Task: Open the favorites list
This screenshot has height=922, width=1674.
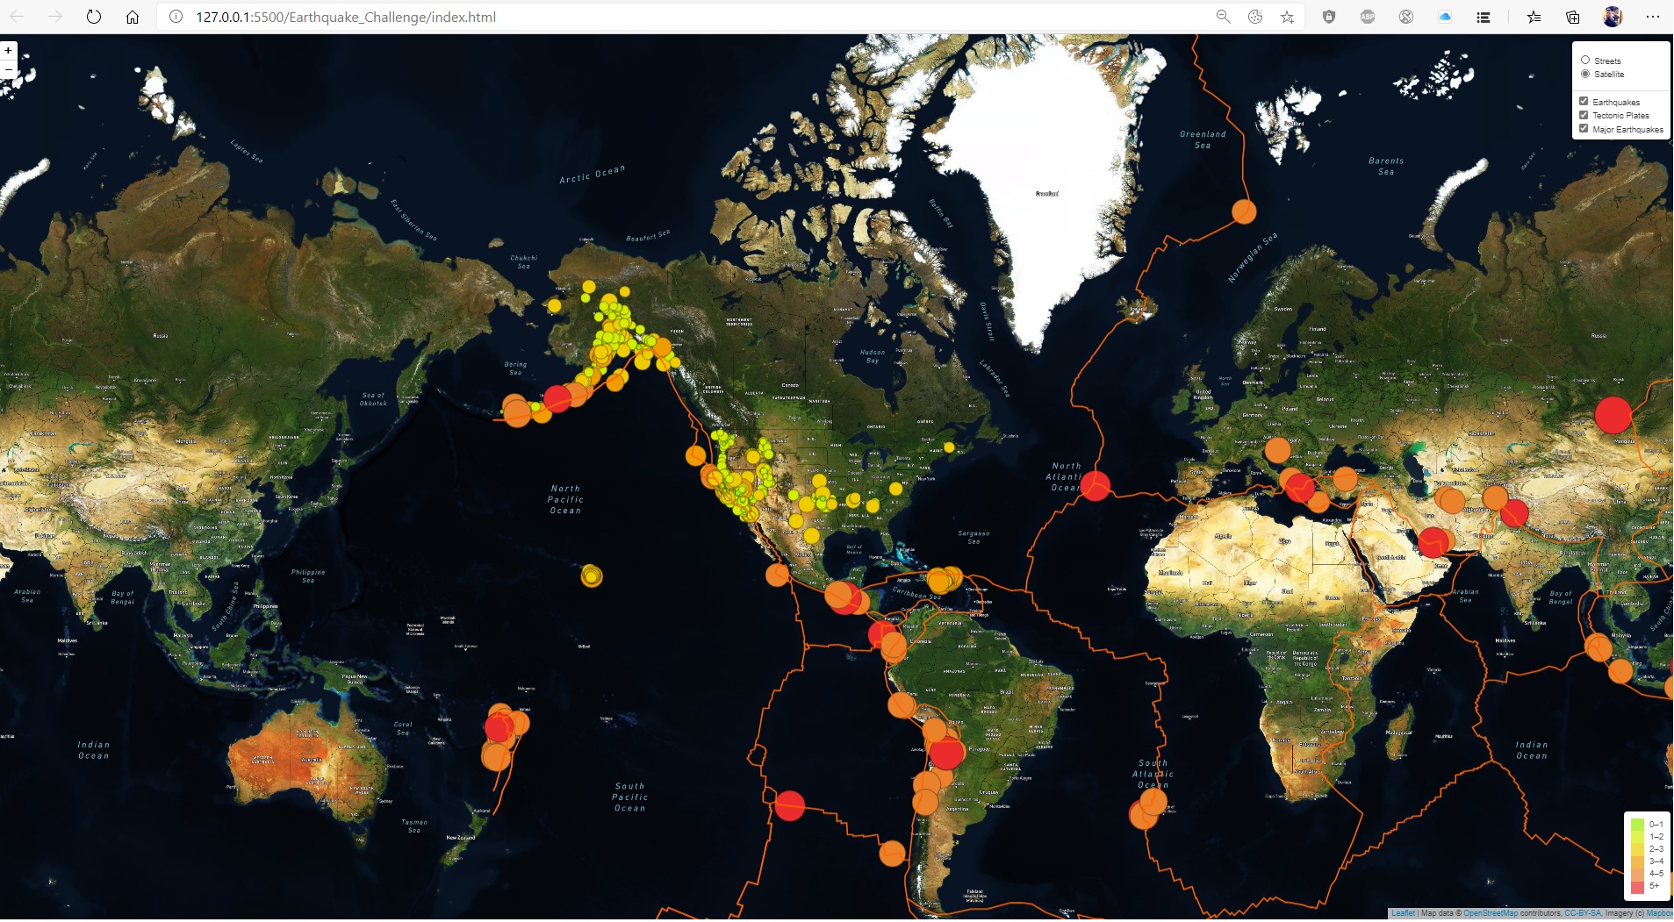Action: click(x=1535, y=16)
